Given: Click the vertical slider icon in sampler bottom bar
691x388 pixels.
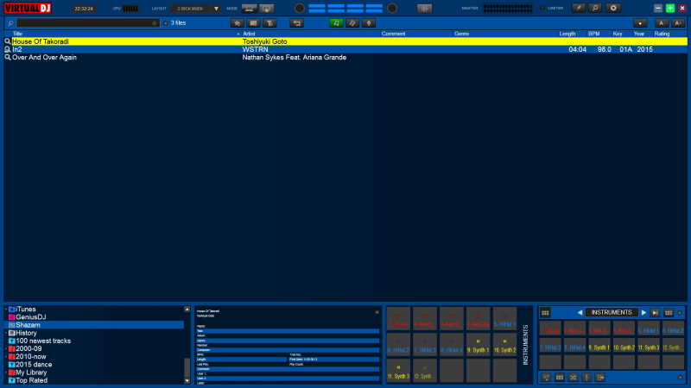Looking at the screenshot, I should (x=586, y=378).
